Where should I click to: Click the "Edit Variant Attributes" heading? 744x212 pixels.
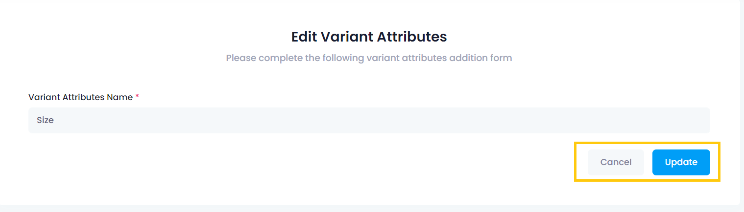pos(369,37)
